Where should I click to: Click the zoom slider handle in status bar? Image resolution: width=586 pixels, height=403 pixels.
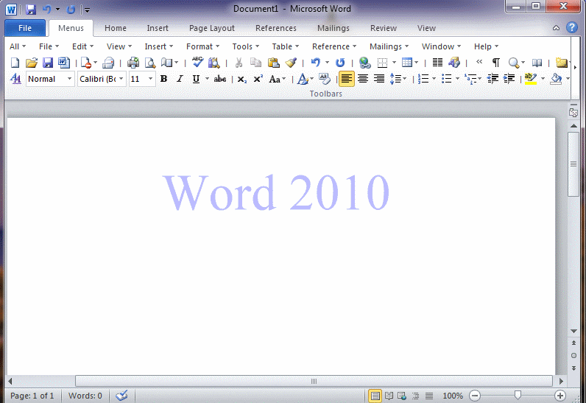coord(518,396)
